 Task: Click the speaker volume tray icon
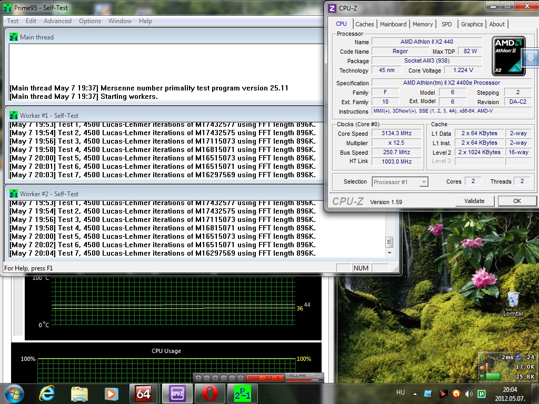pos(468,393)
